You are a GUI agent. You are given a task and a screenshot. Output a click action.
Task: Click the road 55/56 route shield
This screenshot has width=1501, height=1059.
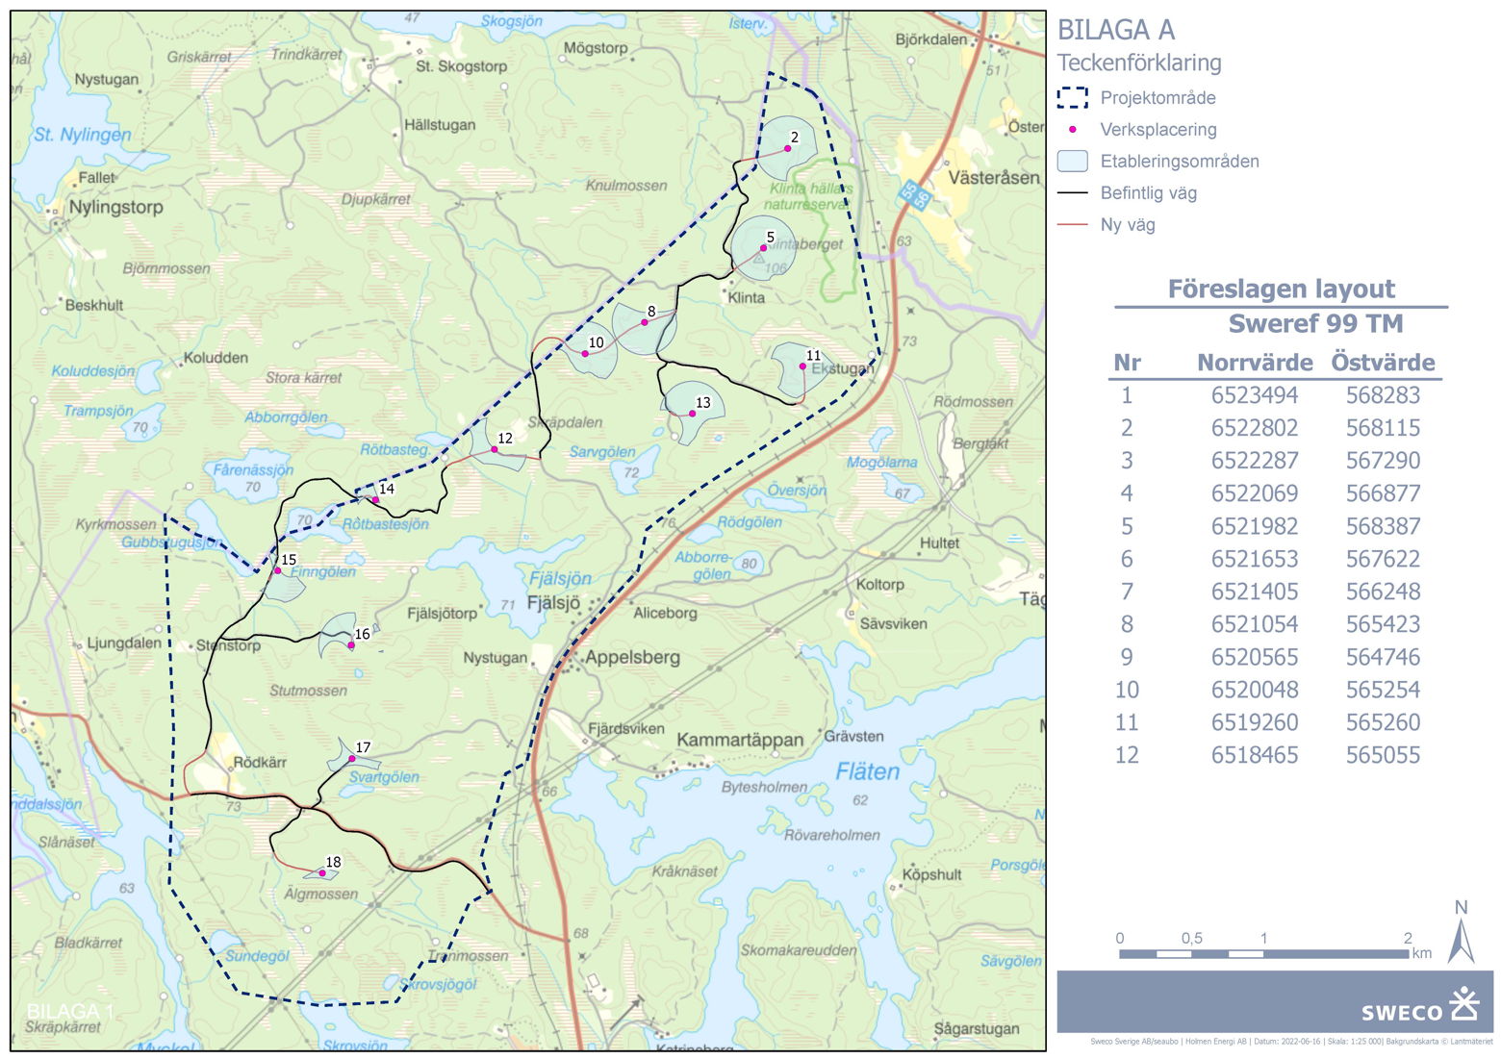coord(916,195)
